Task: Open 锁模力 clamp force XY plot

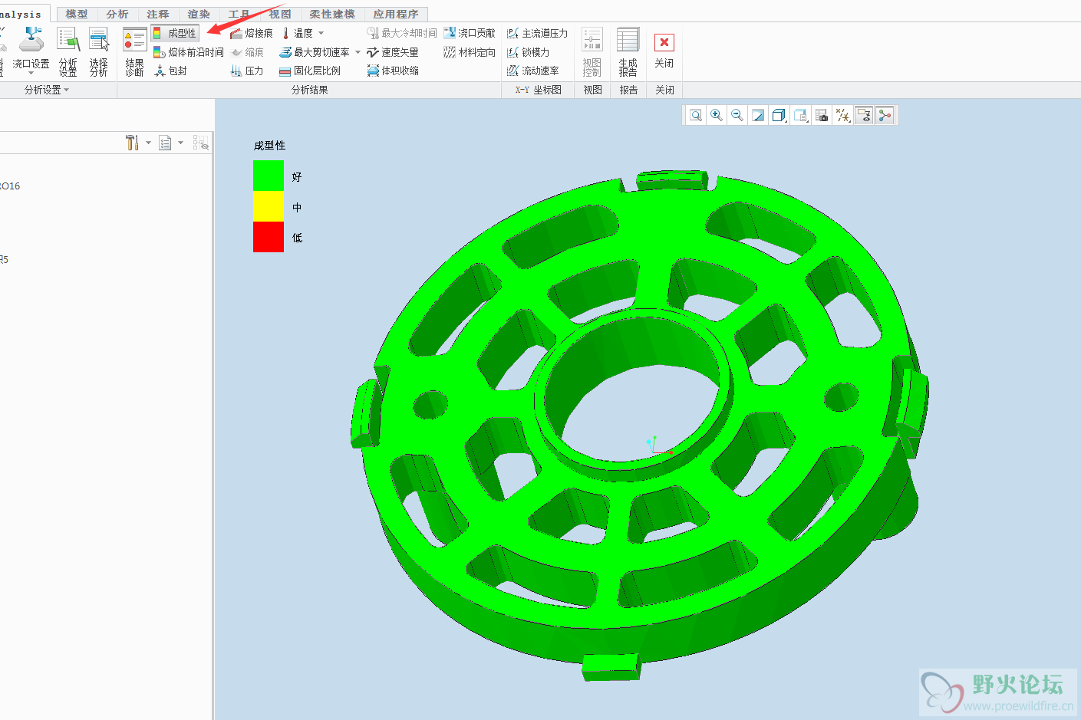Action: (528, 52)
